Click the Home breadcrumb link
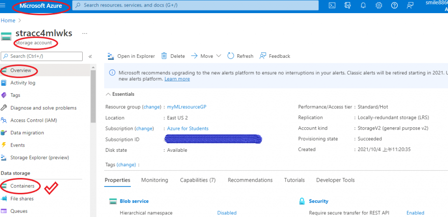The height and width of the screenshot is (217, 448). tap(8, 21)
